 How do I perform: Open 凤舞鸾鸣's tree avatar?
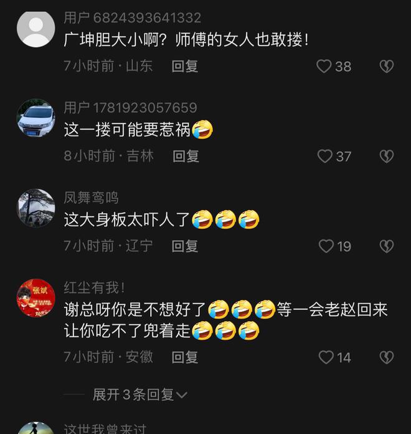point(36,208)
